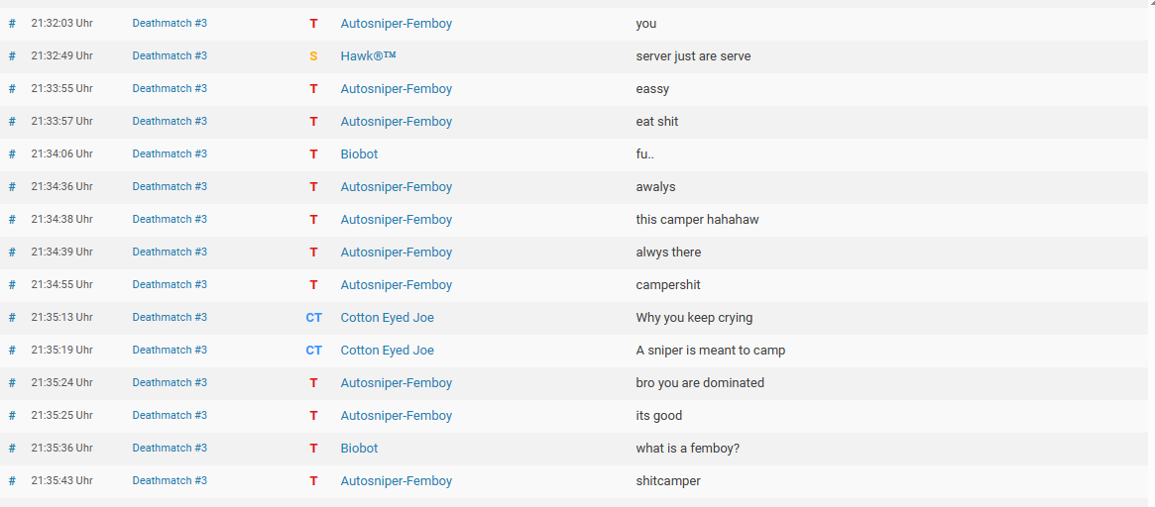Click Cotton Eyed Joe on 'Why you keep crying' row
This screenshot has height=507, width=1155.
pos(388,317)
